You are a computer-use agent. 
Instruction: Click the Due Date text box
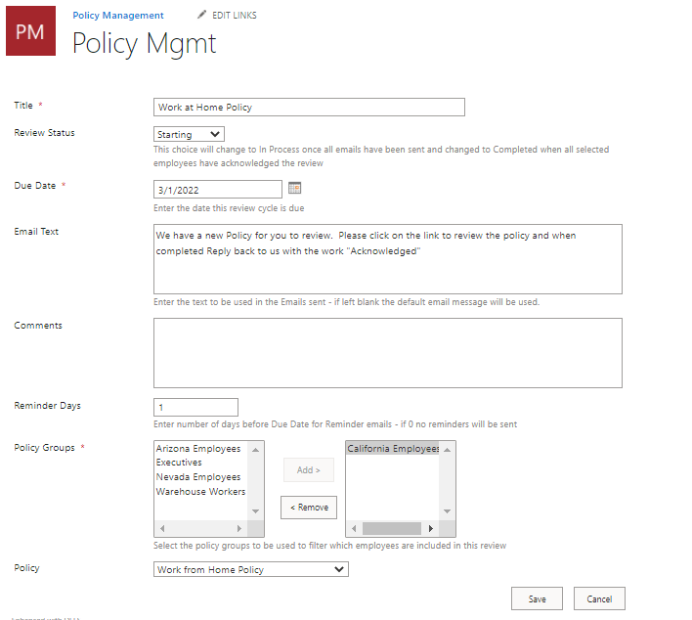[218, 190]
